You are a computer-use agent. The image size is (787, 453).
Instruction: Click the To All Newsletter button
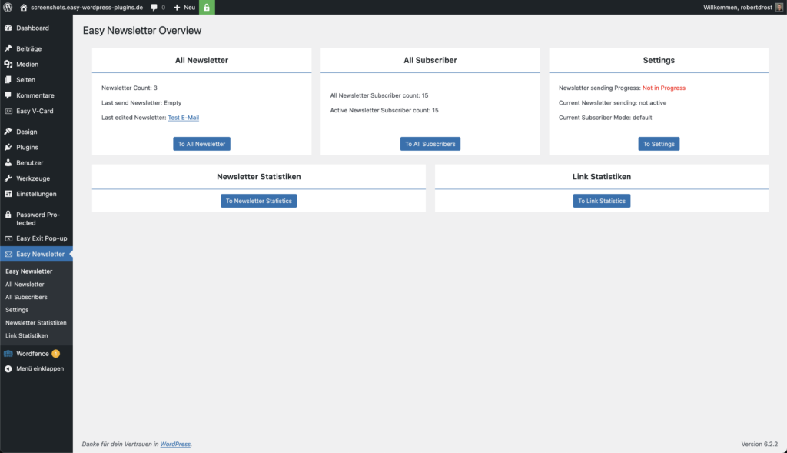[202, 144]
